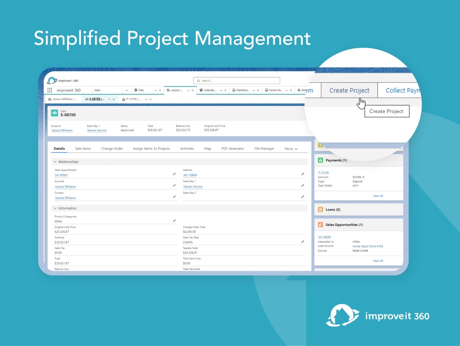Viewport: 460px width, 346px height.
Task: Open Steven Service link in header
Action: tap(97, 130)
